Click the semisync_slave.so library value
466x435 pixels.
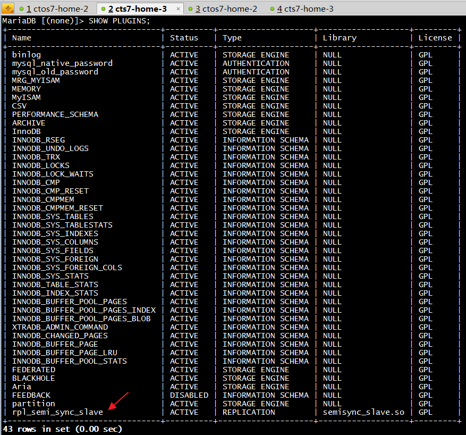(x=363, y=413)
